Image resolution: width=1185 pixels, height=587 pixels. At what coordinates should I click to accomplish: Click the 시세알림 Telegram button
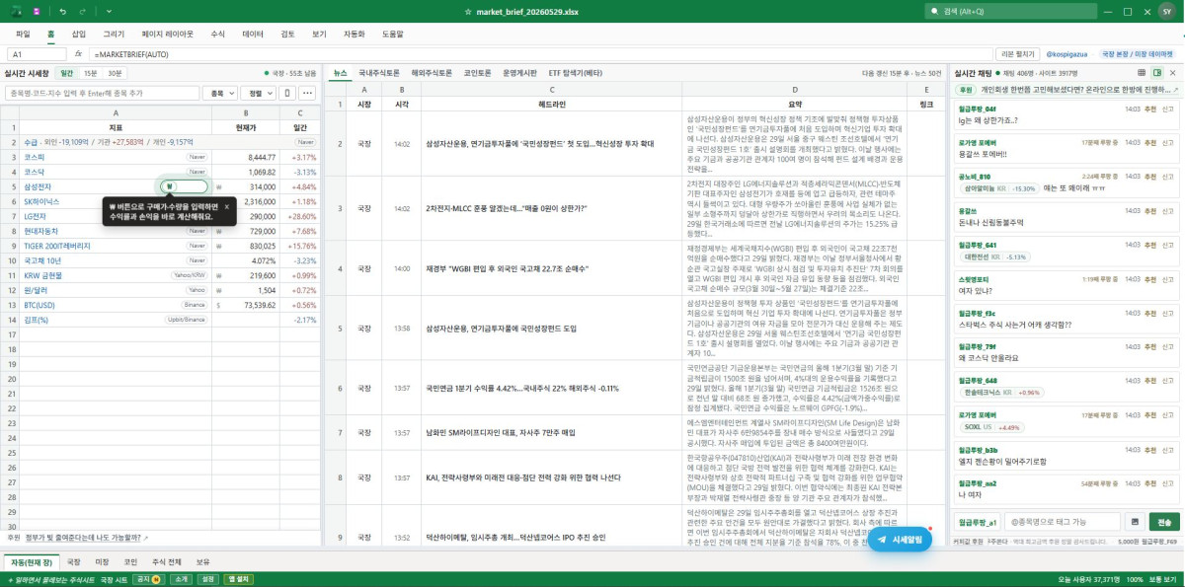click(900, 539)
